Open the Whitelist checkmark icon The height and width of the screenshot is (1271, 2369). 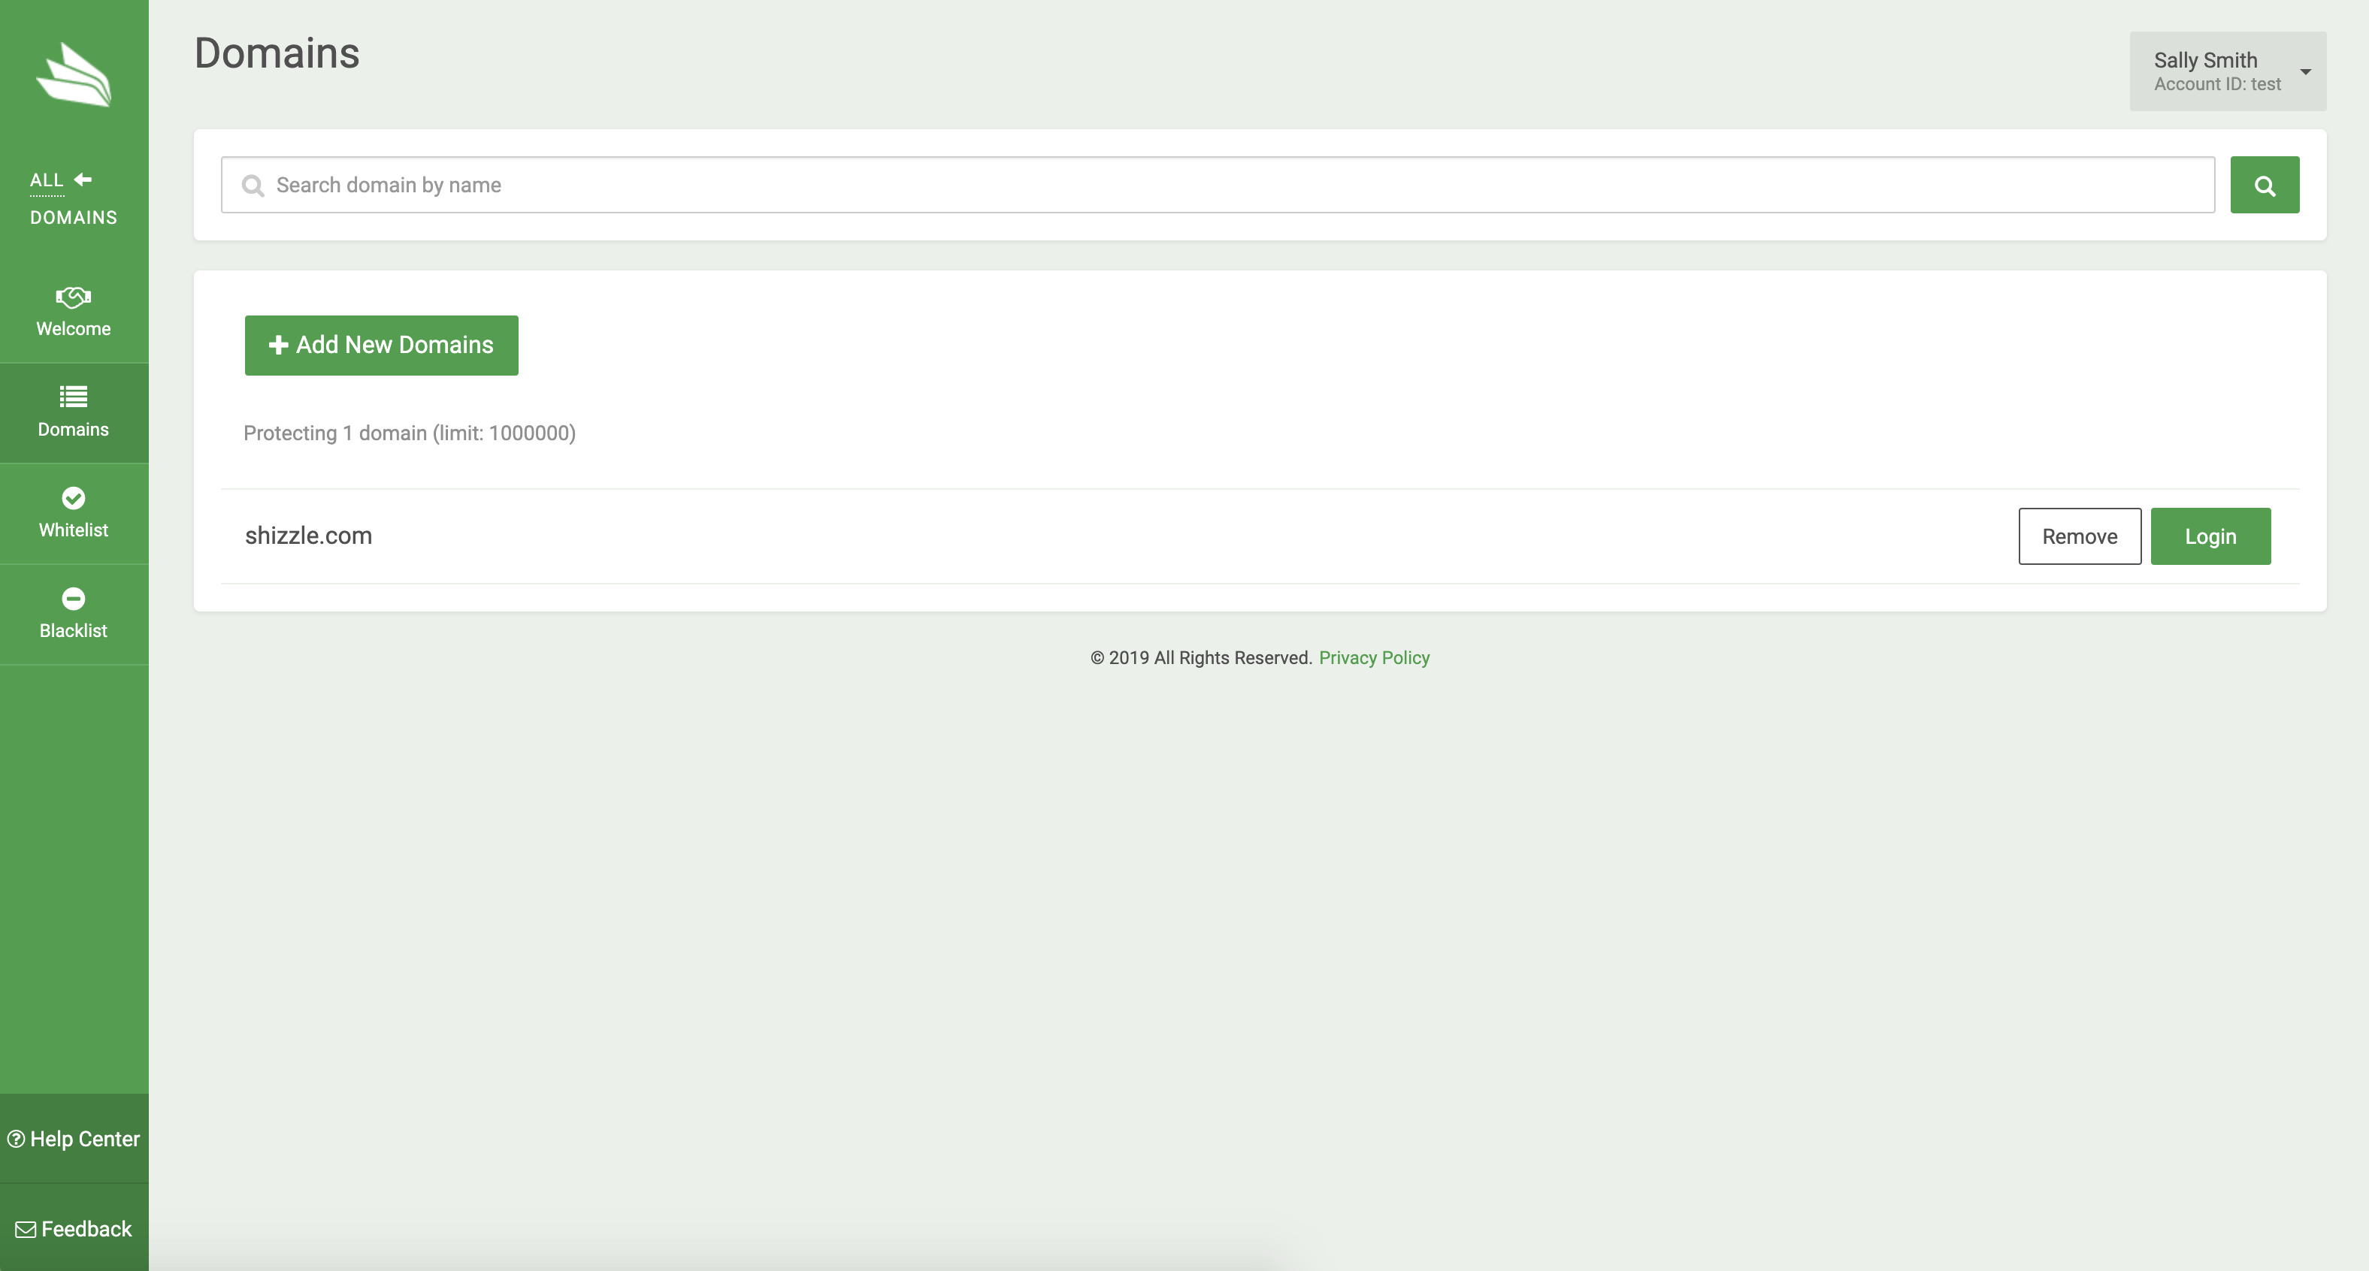74,498
